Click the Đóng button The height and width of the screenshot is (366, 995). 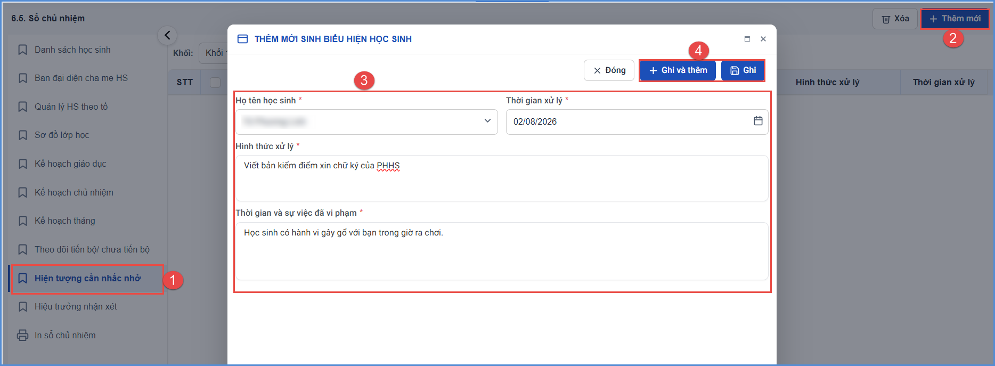tap(609, 70)
